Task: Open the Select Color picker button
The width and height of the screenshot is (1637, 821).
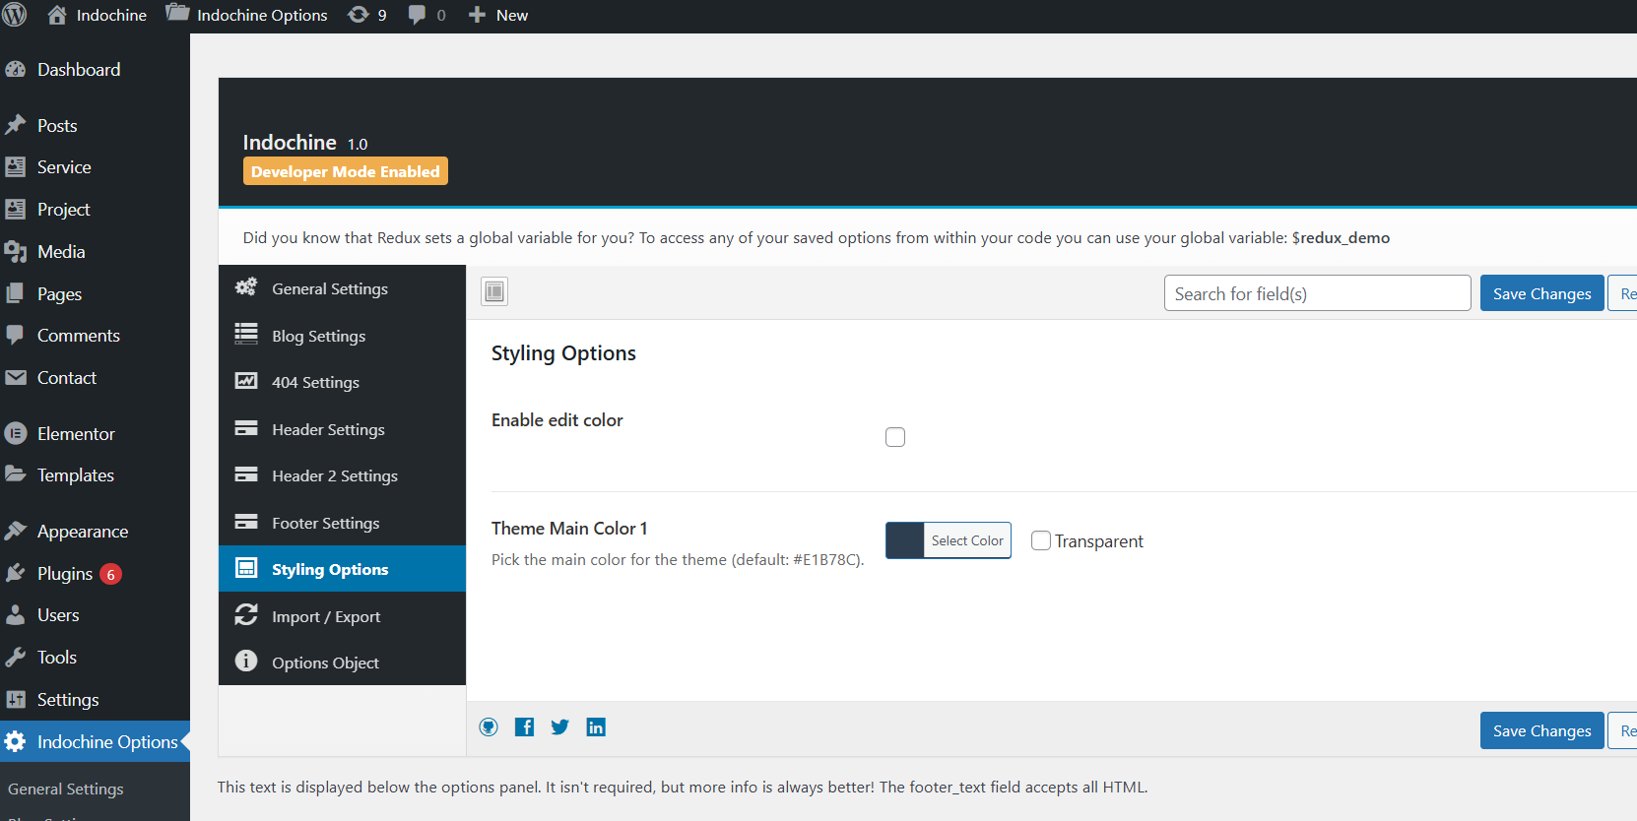Action: 967,540
